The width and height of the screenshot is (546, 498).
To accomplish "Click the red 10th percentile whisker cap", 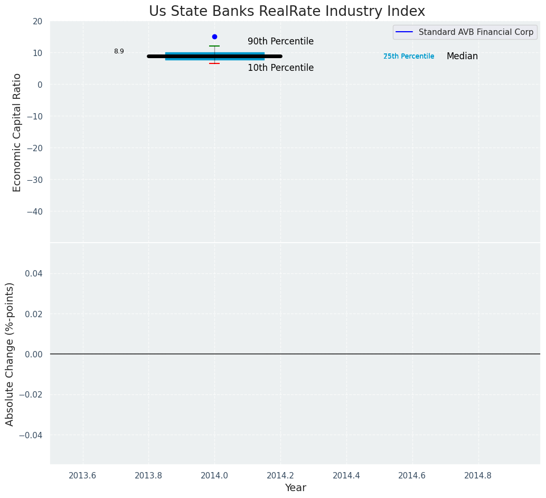I will tap(214, 63).
